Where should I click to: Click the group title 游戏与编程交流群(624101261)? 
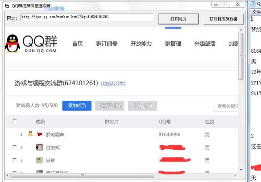[x=56, y=83]
